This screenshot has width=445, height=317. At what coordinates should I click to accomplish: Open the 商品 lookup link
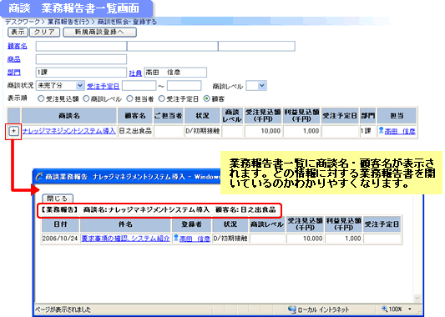[14, 59]
